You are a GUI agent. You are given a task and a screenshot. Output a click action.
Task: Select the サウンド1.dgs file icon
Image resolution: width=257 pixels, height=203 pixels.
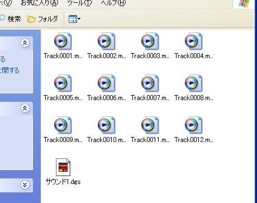tap(63, 167)
